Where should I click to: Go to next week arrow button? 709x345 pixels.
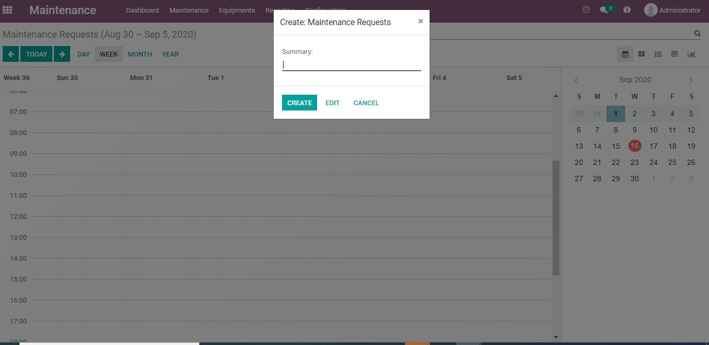62,54
